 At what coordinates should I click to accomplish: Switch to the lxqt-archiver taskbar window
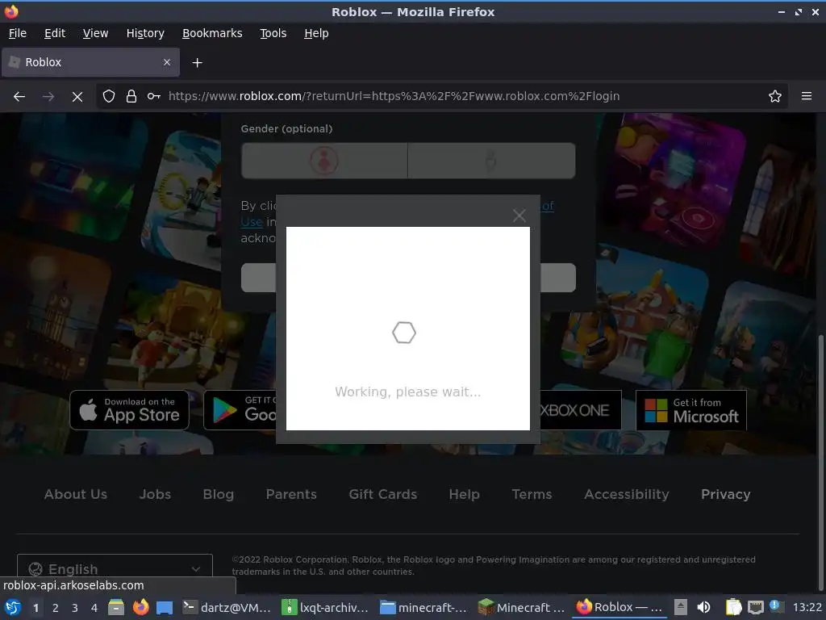tap(325, 607)
